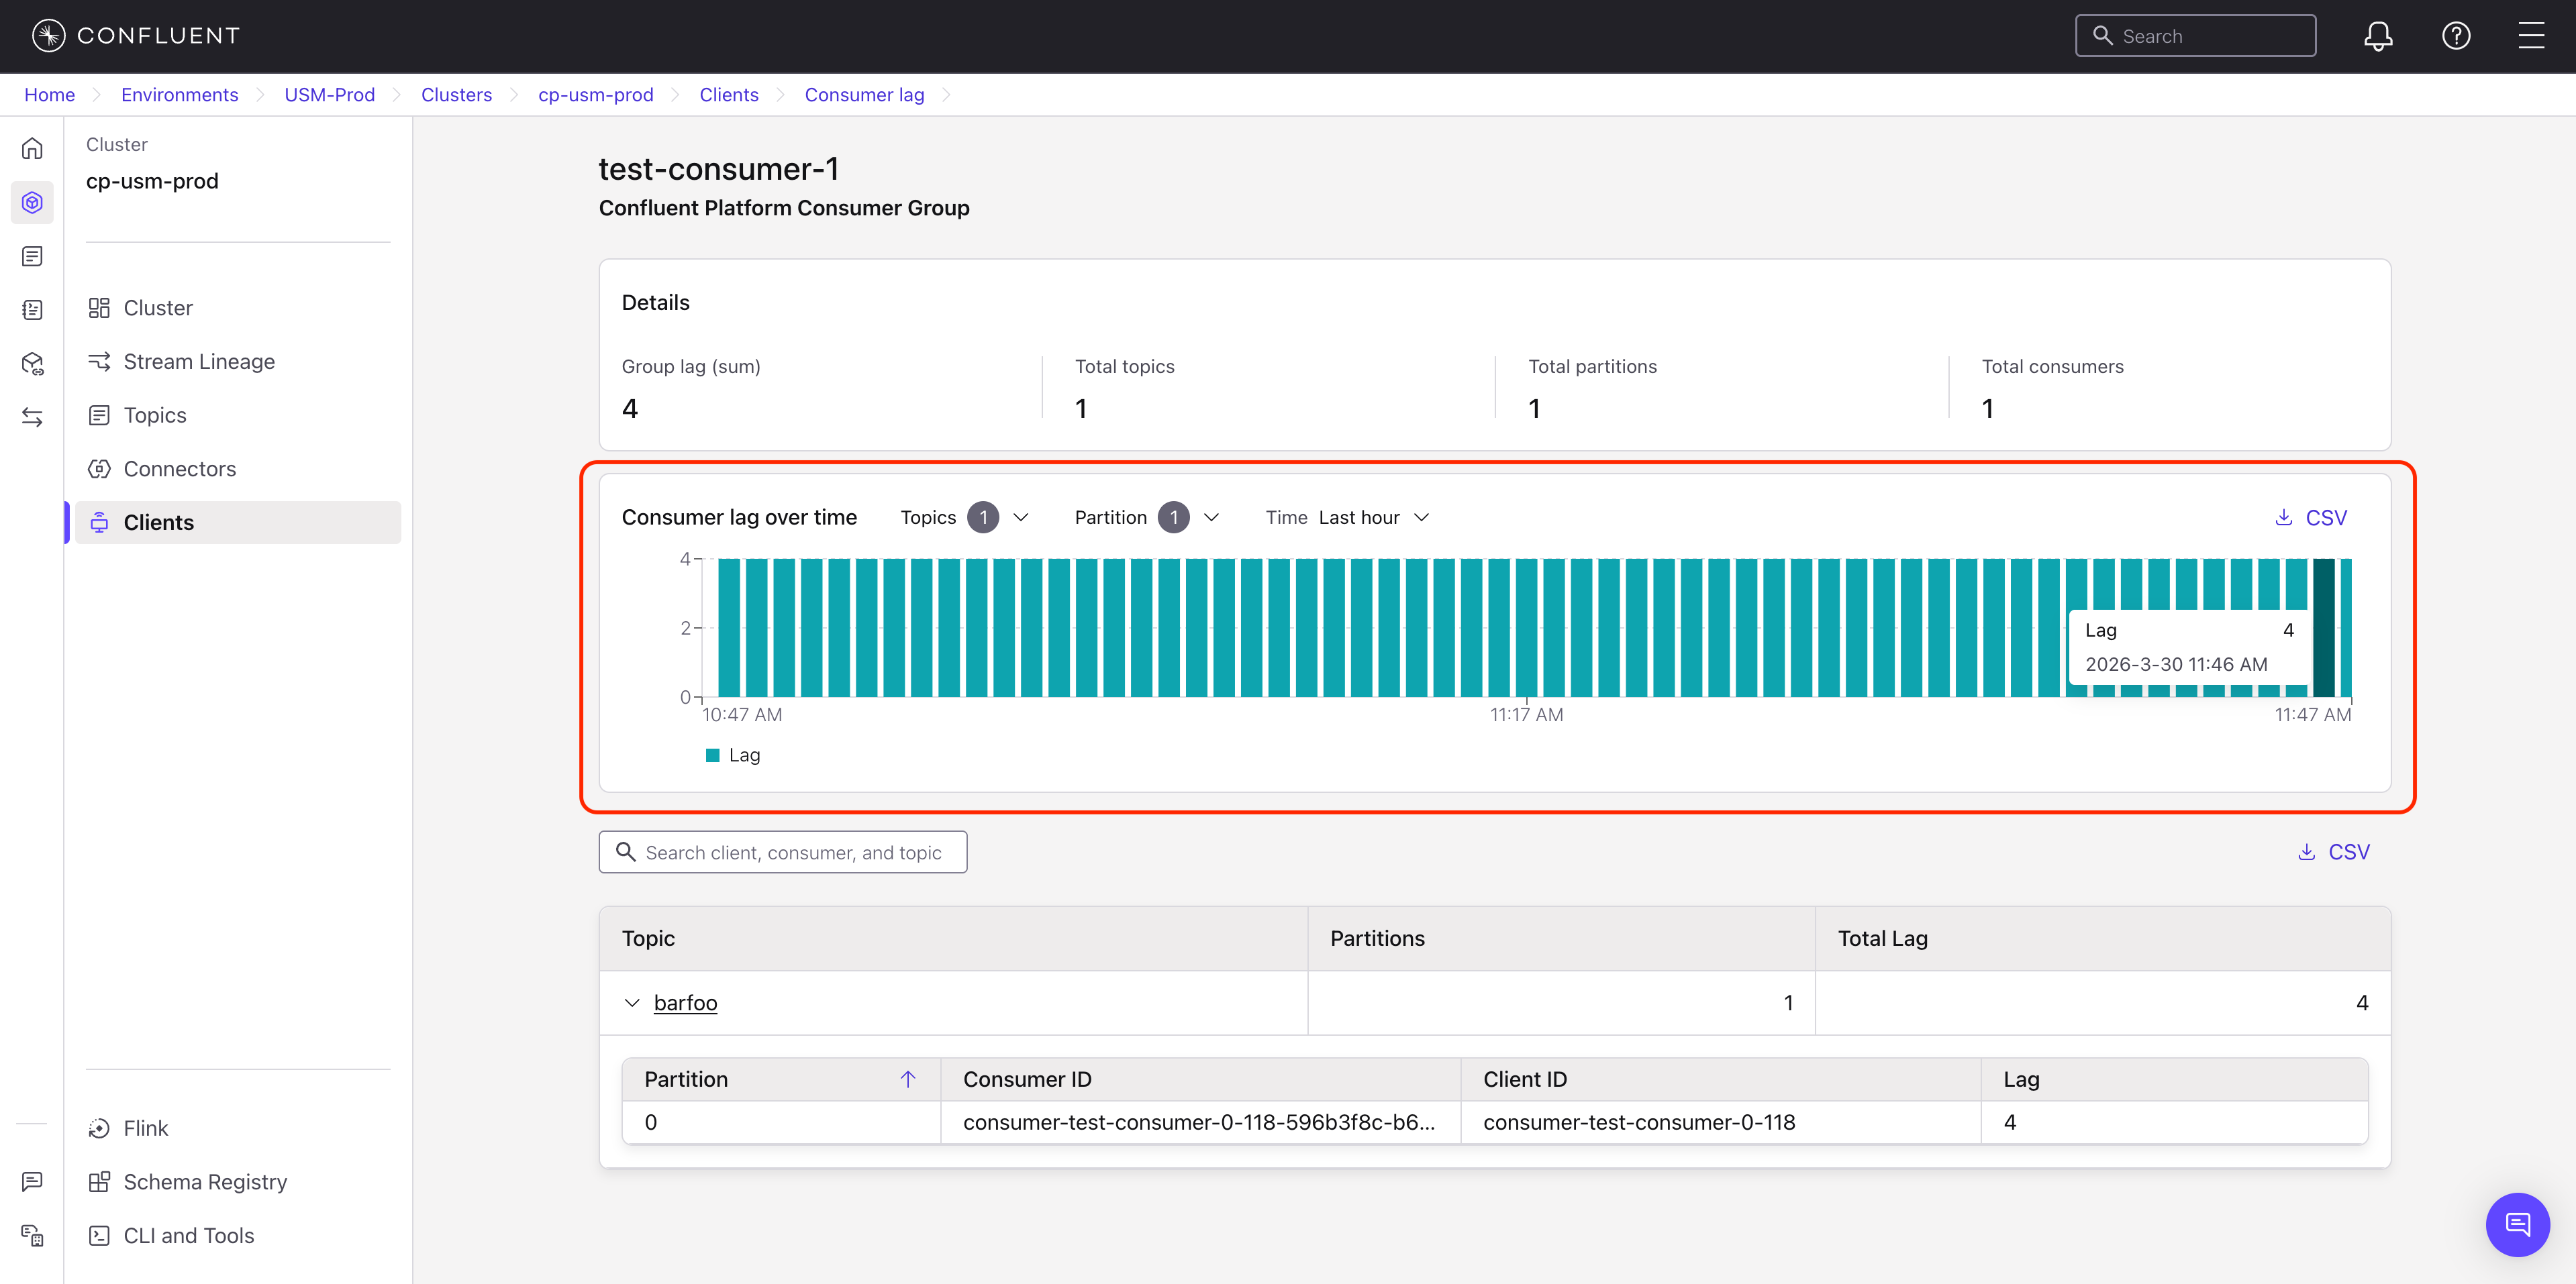Viewport: 2576px width, 1284px height.
Task: Collapse the barfoo topic row
Action: tap(632, 1002)
